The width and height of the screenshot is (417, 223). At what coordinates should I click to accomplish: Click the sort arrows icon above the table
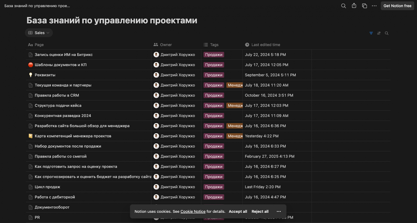379,33
